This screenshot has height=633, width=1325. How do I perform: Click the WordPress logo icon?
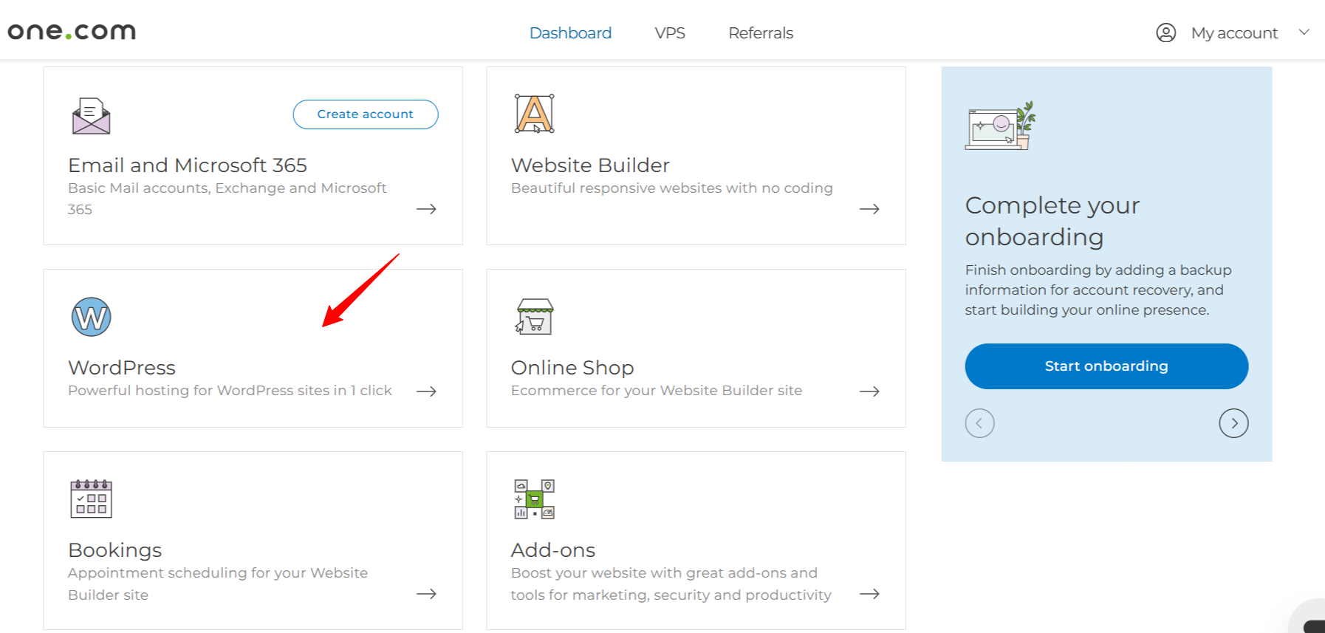coord(91,317)
